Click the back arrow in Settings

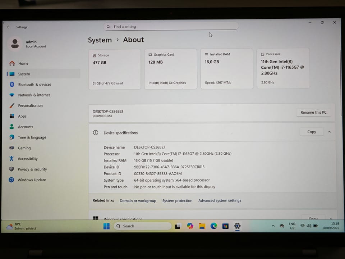click(9, 27)
